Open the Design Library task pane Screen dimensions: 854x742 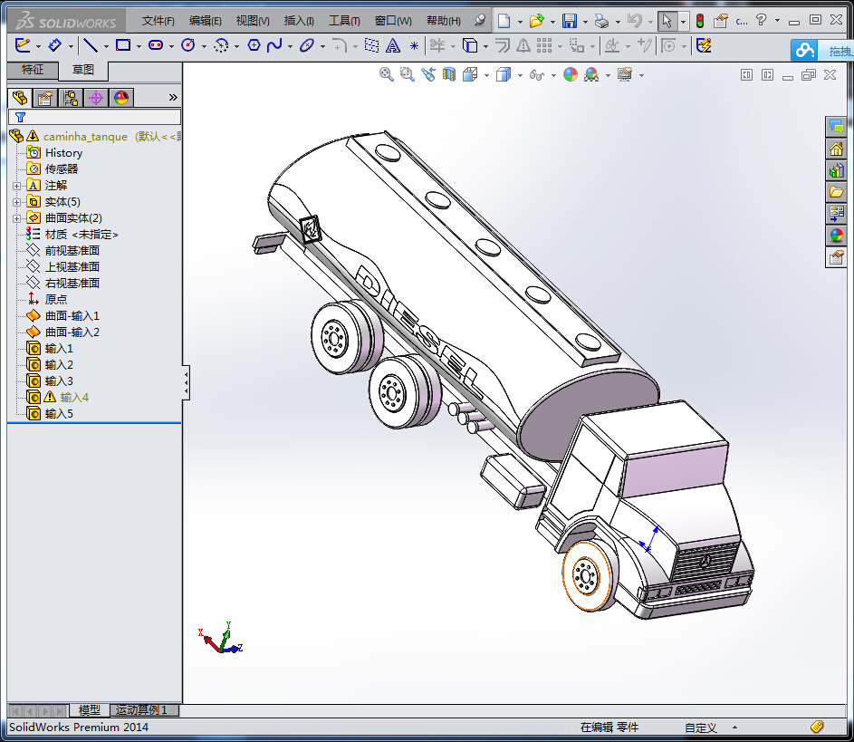tap(836, 170)
